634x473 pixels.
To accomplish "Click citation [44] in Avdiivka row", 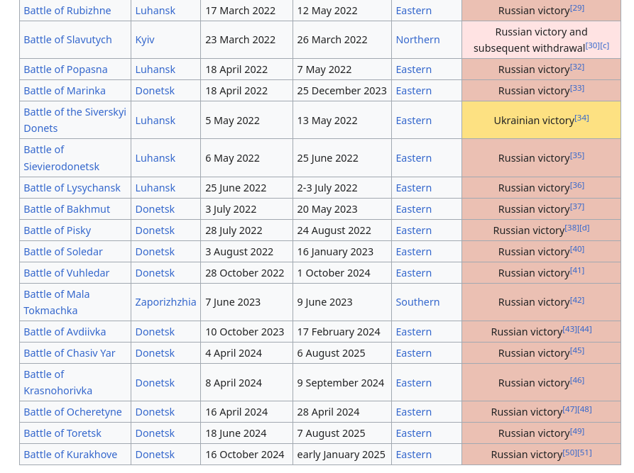I will (x=585, y=329).
